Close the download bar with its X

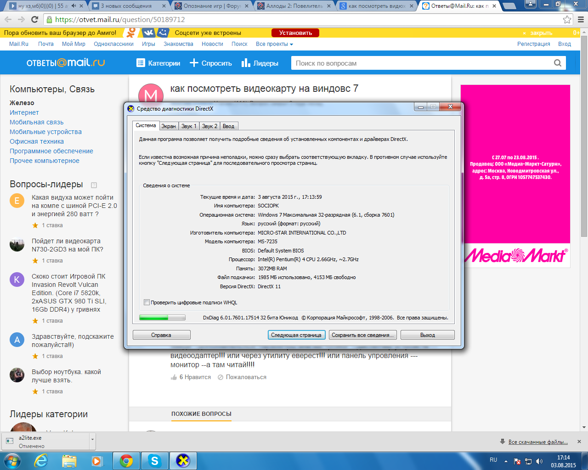(x=579, y=442)
